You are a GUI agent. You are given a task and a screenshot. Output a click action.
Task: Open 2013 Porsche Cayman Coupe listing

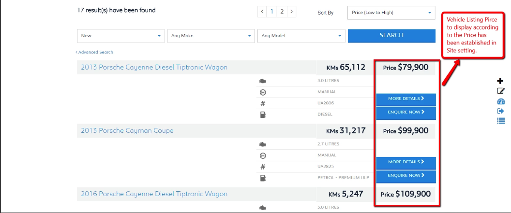click(127, 131)
